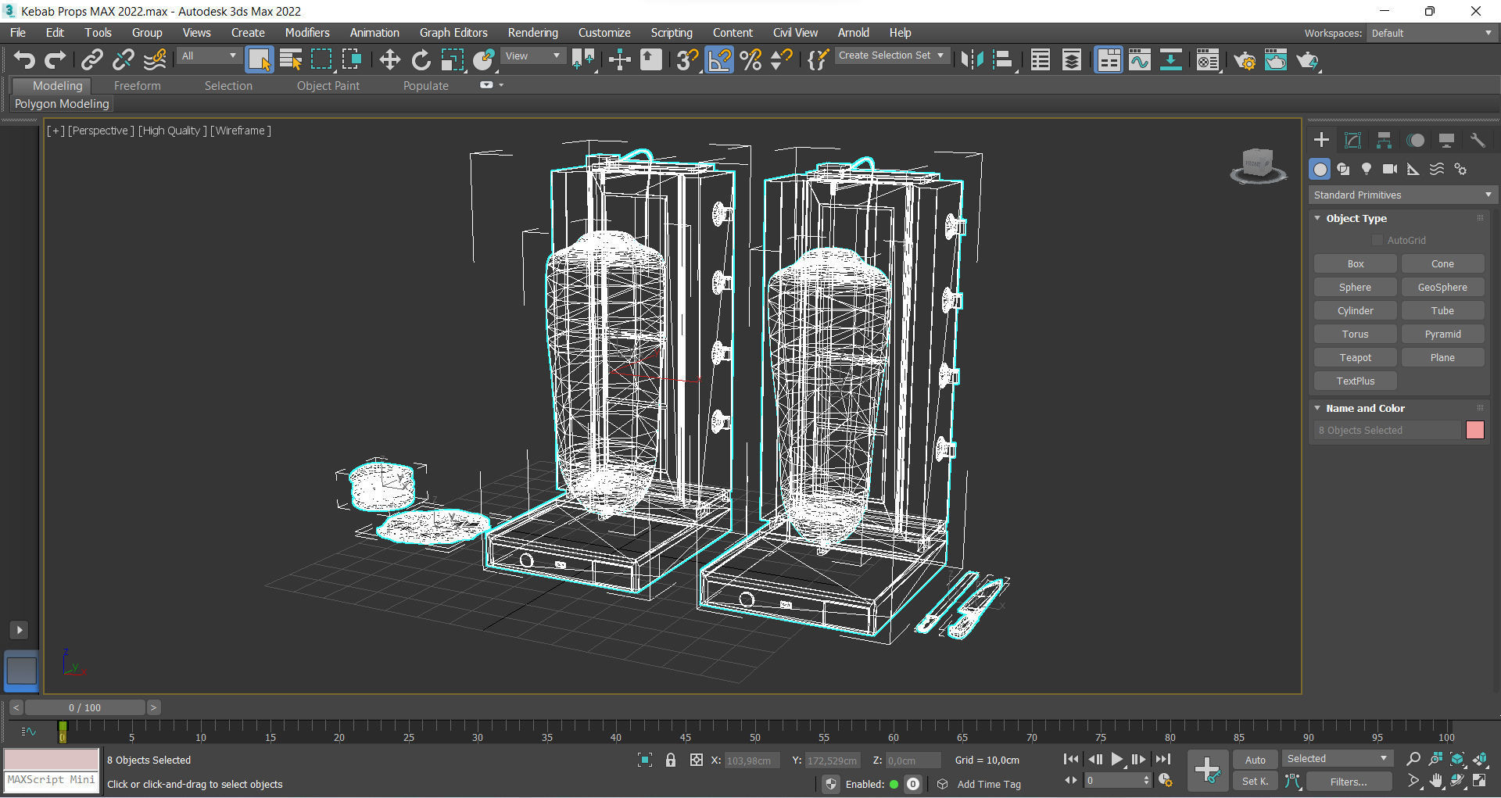Open the Filters... key filters button
This screenshot has height=798, width=1501.
[x=1349, y=781]
